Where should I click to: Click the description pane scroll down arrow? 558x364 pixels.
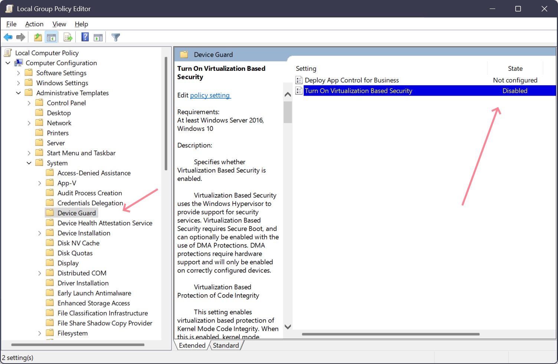pos(288,327)
